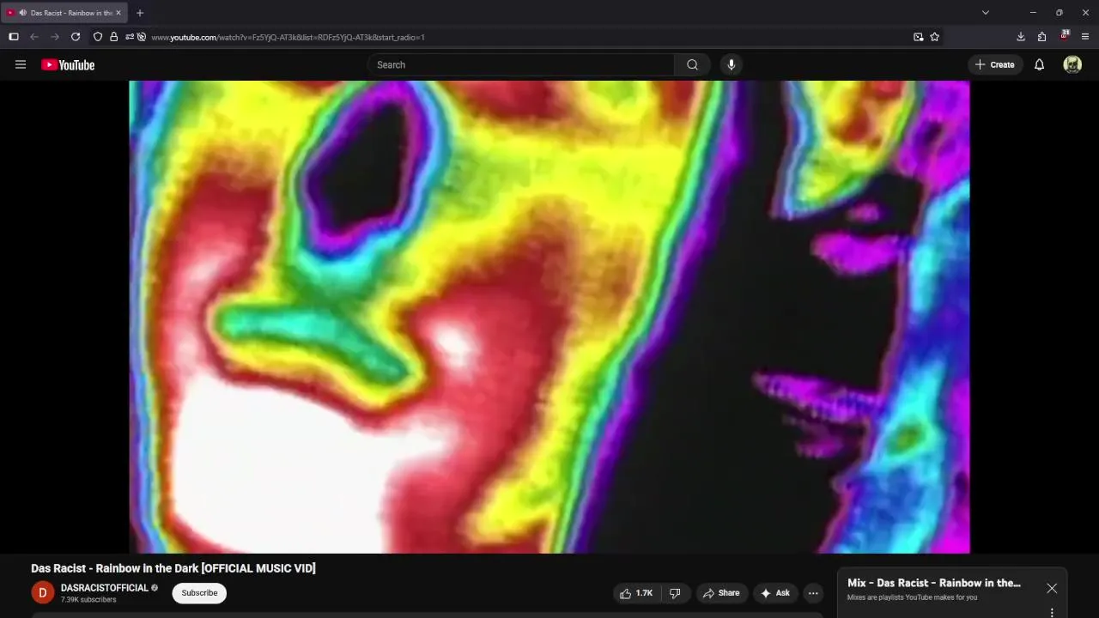Click the YouTube search magnifier button
The image size is (1099, 618).
pyautogui.click(x=692, y=64)
